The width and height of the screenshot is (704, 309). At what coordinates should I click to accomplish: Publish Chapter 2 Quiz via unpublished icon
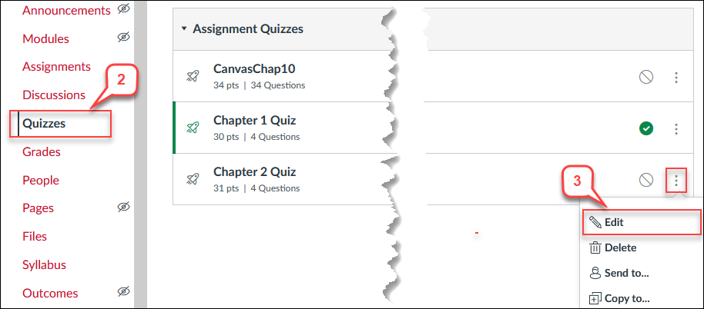point(646,181)
